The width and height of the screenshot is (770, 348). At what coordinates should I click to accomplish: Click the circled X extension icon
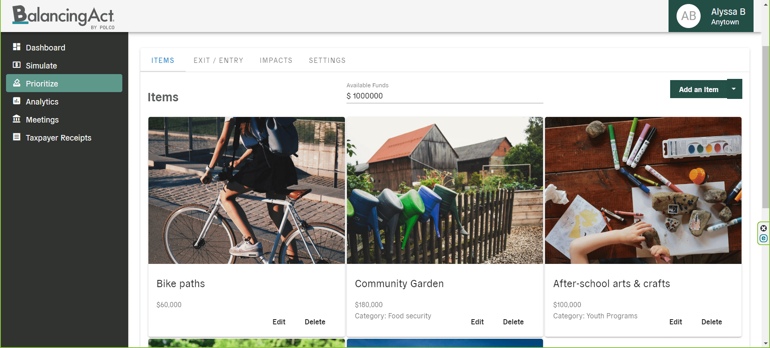coord(764,228)
